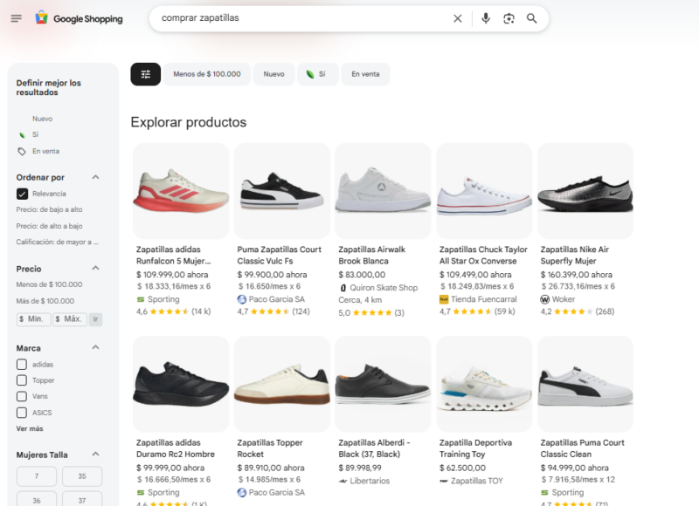Apply the En venta filter chip
Screen dimensions: 699x506
tap(365, 74)
